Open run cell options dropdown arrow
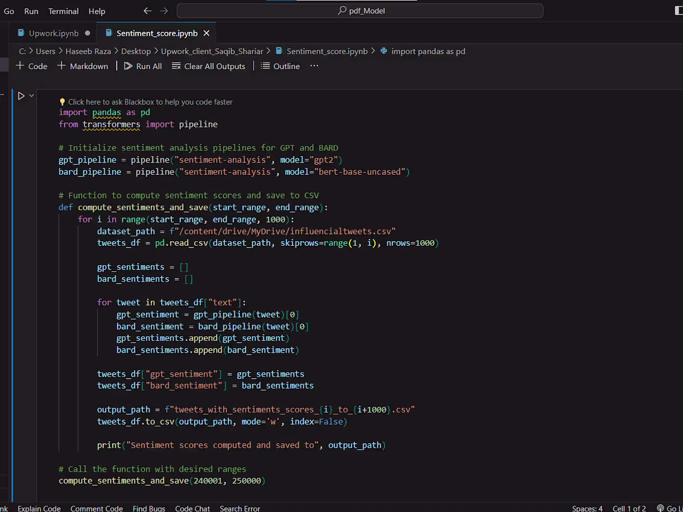This screenshot has height=512, width=683. [31, 96]
